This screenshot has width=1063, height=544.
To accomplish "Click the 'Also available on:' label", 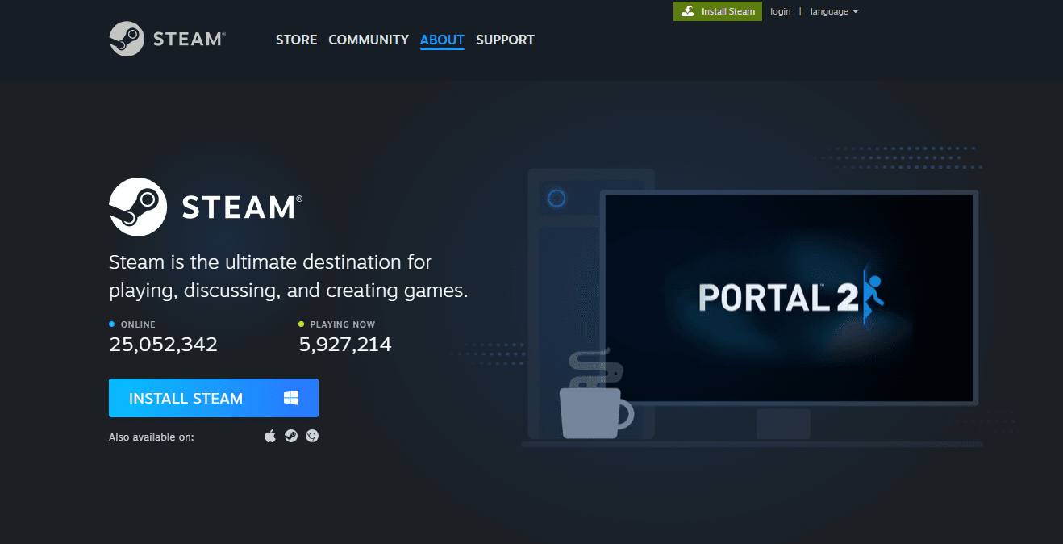I will coord(152,437).
